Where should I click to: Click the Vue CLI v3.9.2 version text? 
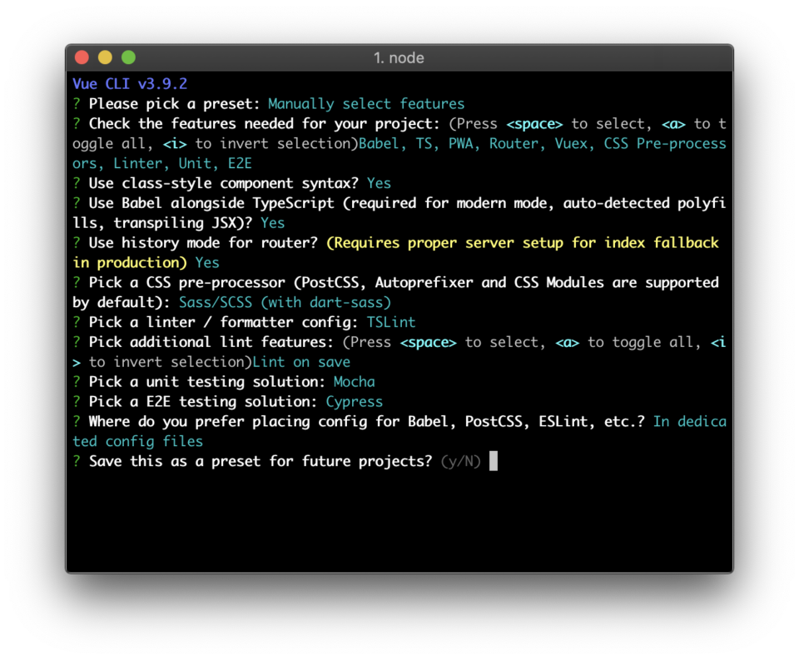pyautogui.click(x=129, y=83)
